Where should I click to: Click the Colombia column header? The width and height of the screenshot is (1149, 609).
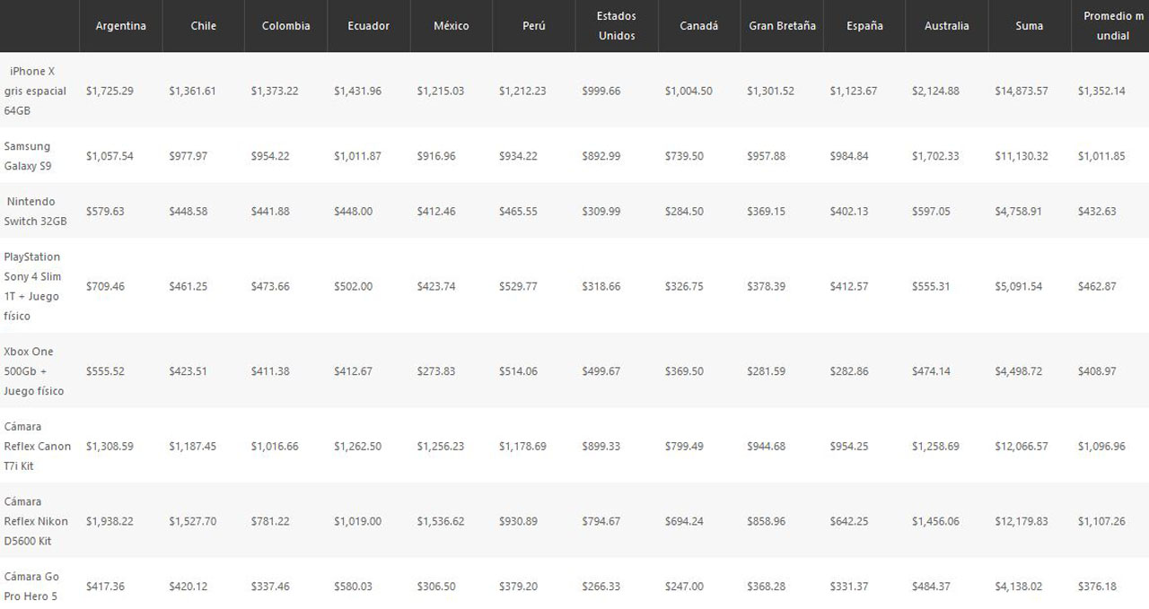coord(286,26)
